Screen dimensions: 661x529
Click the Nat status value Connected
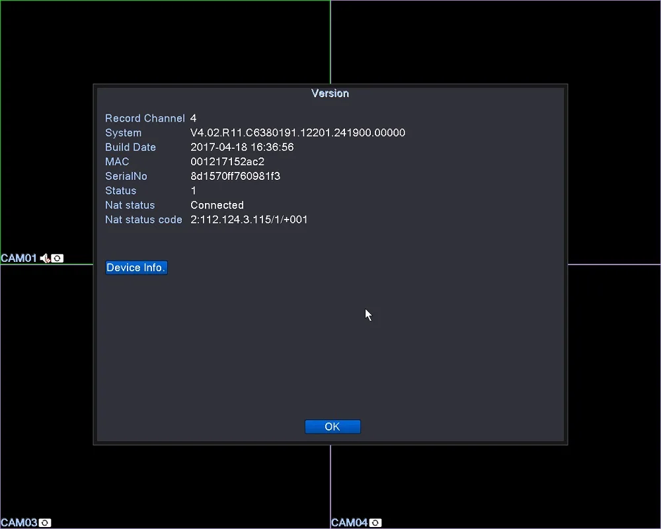217,205
